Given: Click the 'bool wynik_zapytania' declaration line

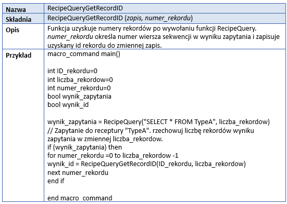Looking at the screenshot, I should click(79, 97).
